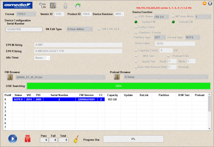The image size is (214, 147).
Task: Click the Serial Number column header
Action: coord(59,95)
